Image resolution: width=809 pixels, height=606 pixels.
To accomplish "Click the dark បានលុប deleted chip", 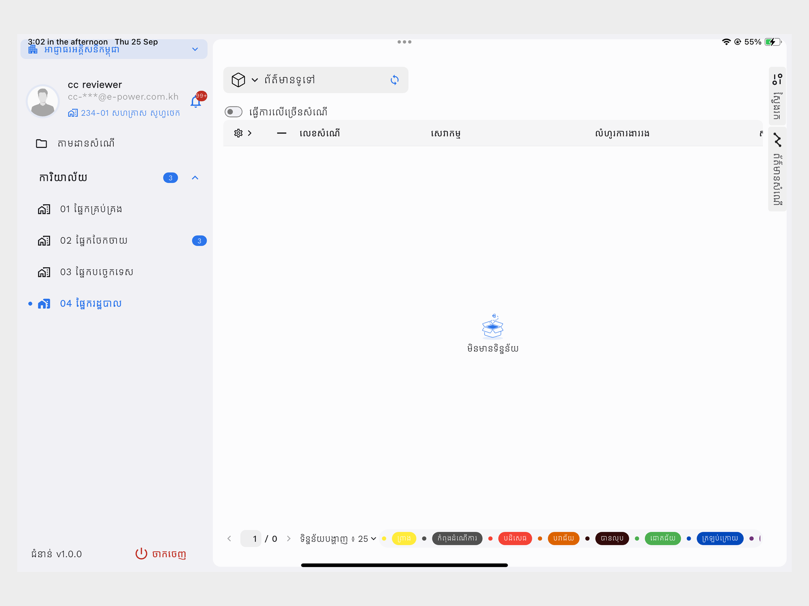I will click(x=612, y=538).
